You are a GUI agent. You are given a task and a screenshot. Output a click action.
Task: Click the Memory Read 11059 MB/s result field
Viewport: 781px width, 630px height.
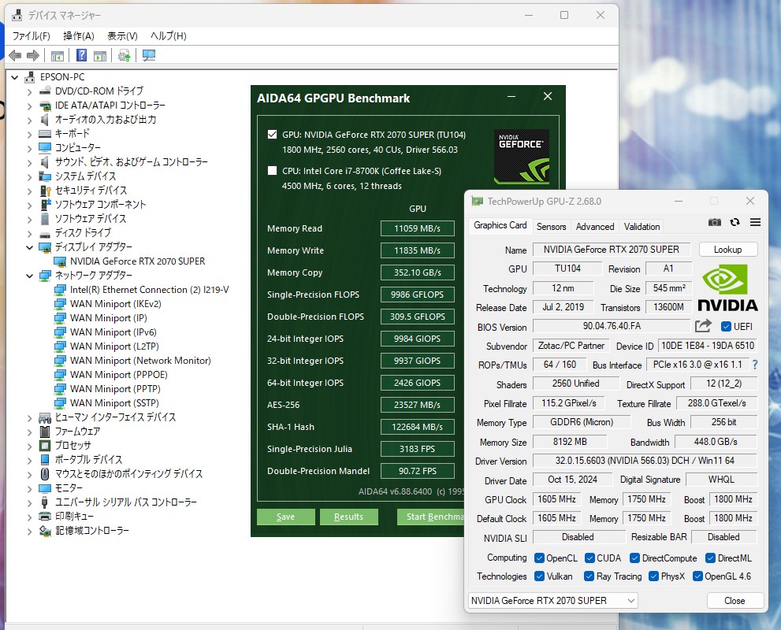[x=418, y=228]
